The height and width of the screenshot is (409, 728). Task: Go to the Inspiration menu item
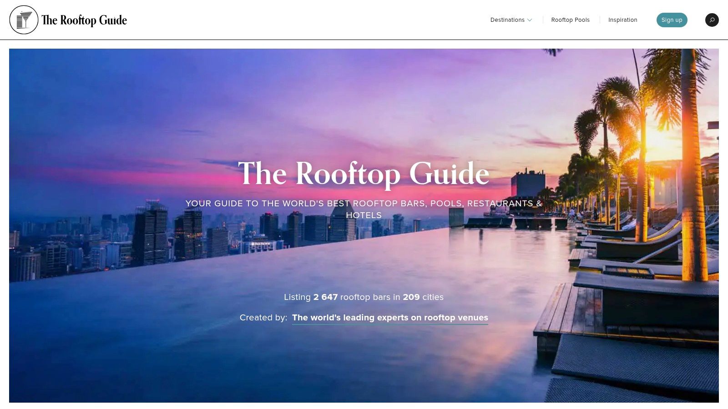pos(622,20)
